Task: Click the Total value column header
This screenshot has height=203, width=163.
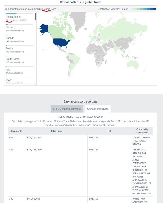Action: click(56, 131)
